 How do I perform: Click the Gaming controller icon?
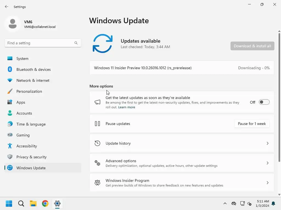coord(10,135)
